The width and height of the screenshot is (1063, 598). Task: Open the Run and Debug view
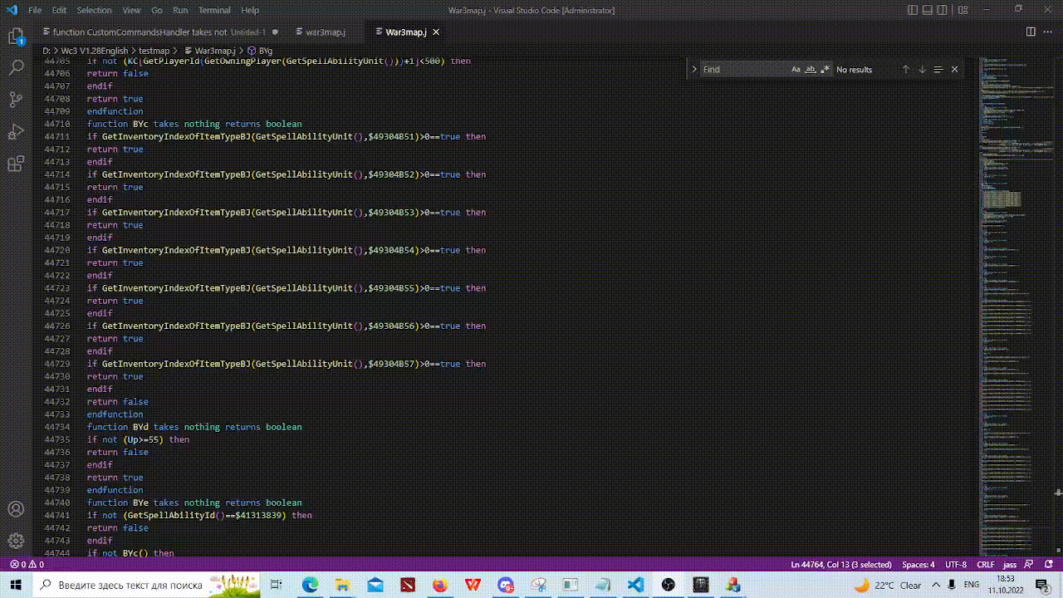[x=16, y=132]
